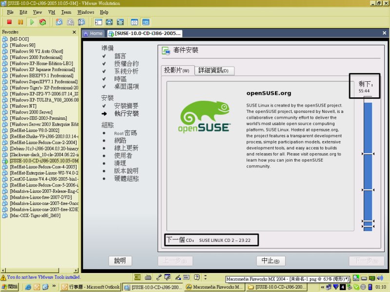Expand hidden system tray icons chevron
The width and height of the screenshot is (390, 292).
pyautogui.click(x=323, y=287)
